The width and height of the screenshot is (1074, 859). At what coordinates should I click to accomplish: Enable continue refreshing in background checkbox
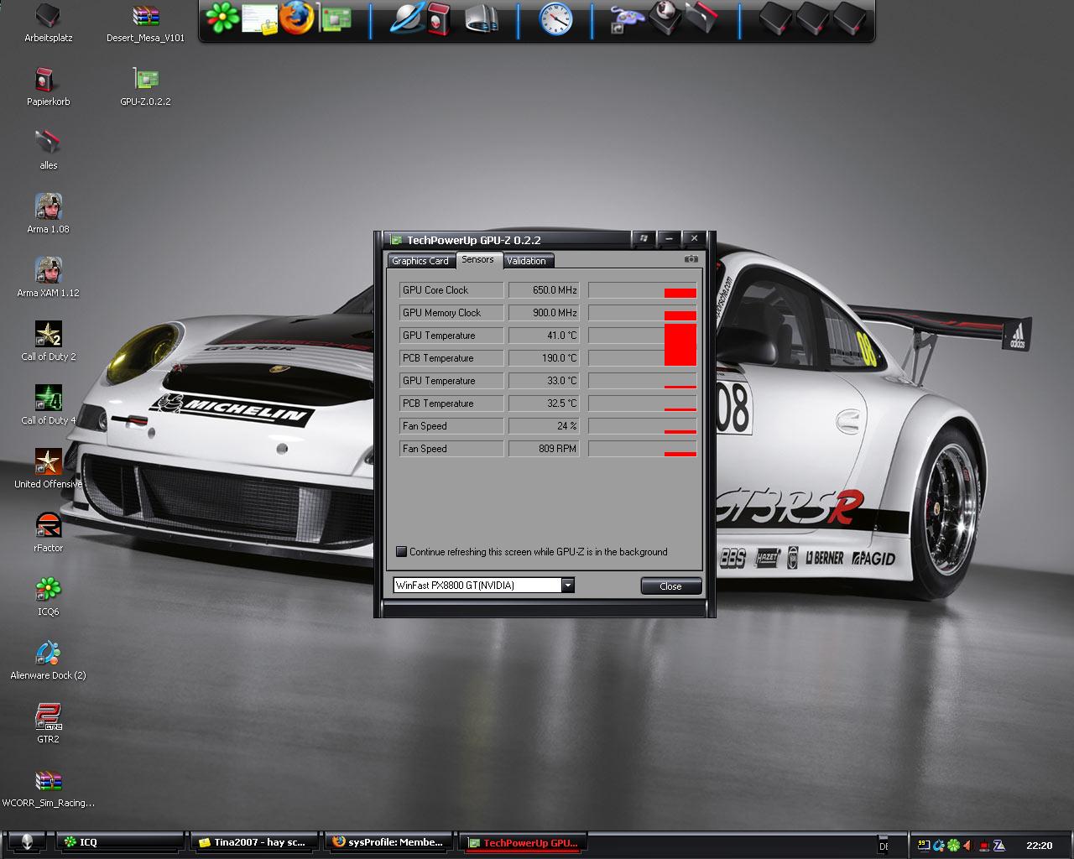point(401,552)
